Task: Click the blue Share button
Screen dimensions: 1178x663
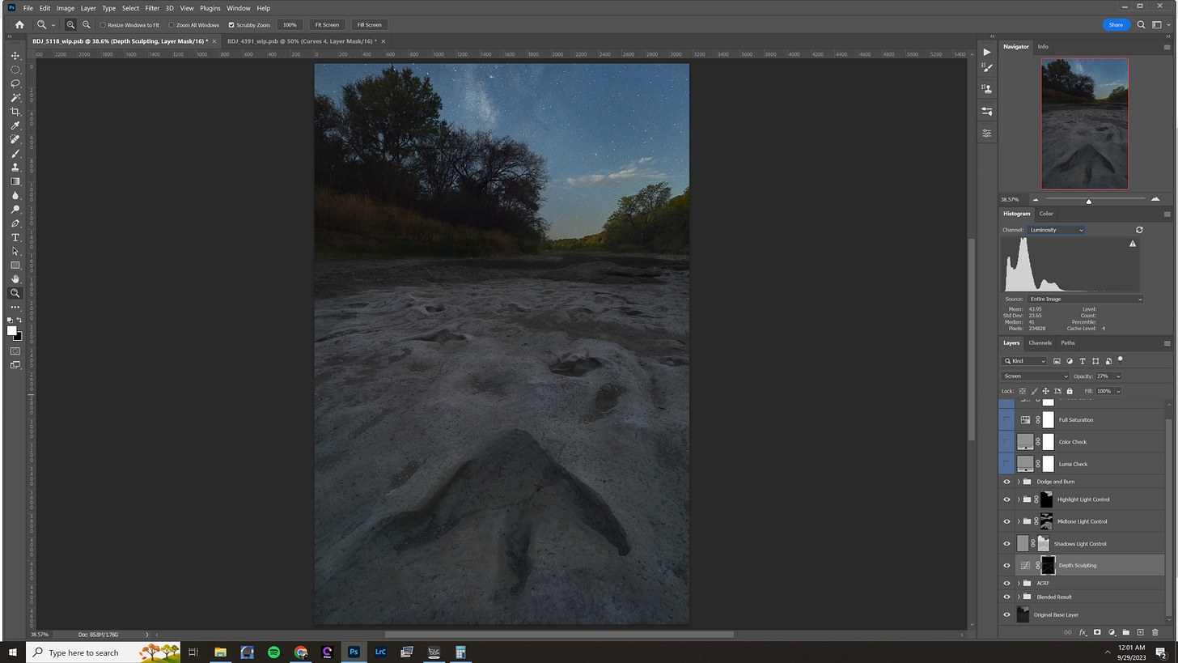Action: pos(1116,25)
